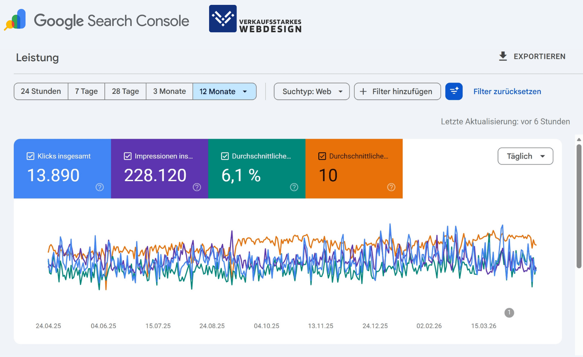Click the plus icon in Filter hinzufügen
The image size is (583, 357).
(x=363, y=91)
